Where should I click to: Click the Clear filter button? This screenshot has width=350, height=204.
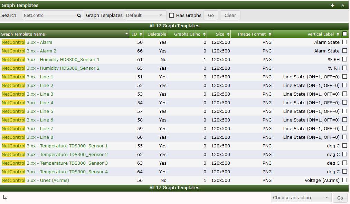point(230,16)
